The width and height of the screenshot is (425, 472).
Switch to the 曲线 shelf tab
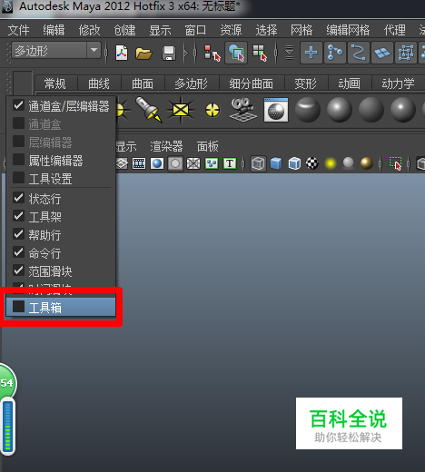(99, 84)
